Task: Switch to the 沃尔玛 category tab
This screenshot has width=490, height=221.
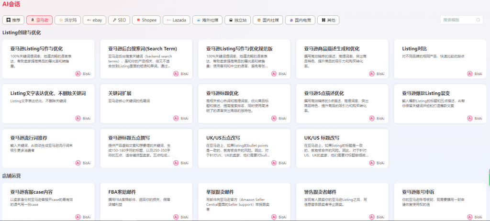Action: 67,20
